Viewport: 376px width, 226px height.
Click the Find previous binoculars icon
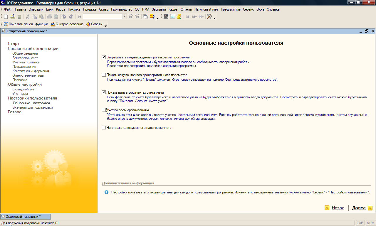[x=137, y=17]
